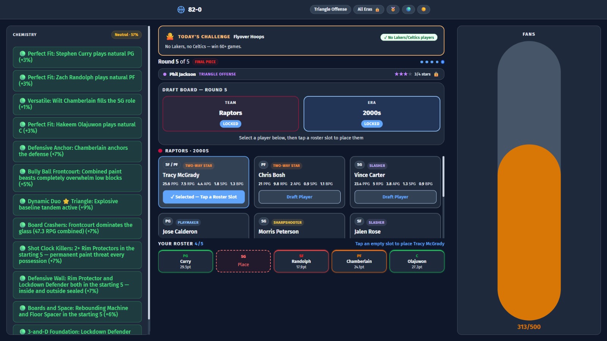Click the Today's Challenge shrugging emoji icon
607x341 pixels.
pos(170,36)
